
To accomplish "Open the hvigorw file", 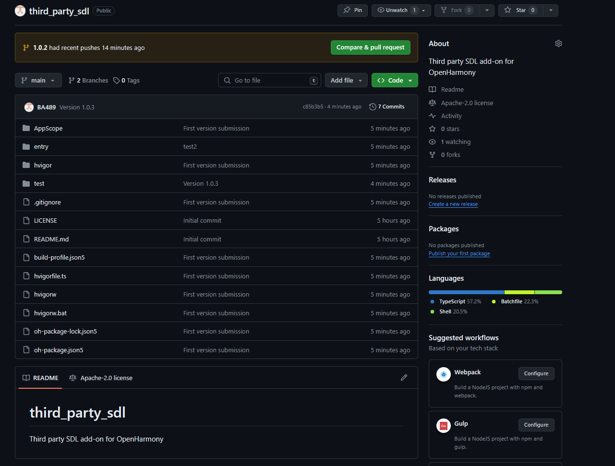I will point(45,294).
